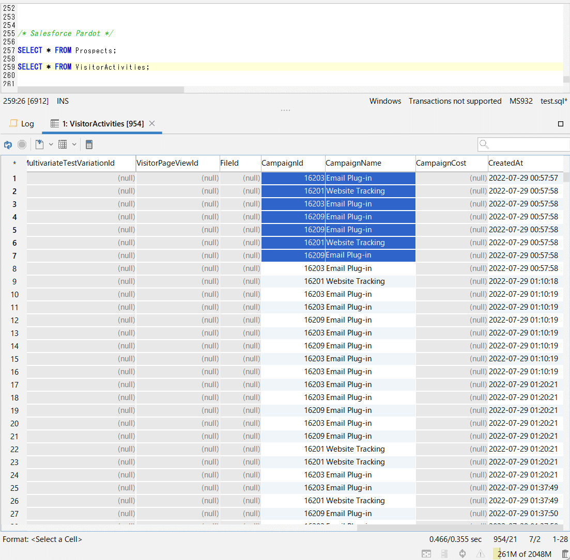The image size is (570, 560).
Task: Click the results search field
Action: click(x=527, y=145)
